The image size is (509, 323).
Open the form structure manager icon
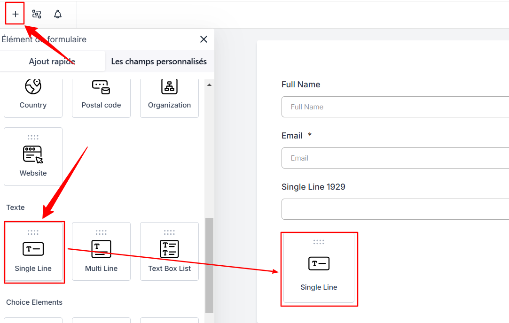tap(37, 14)
